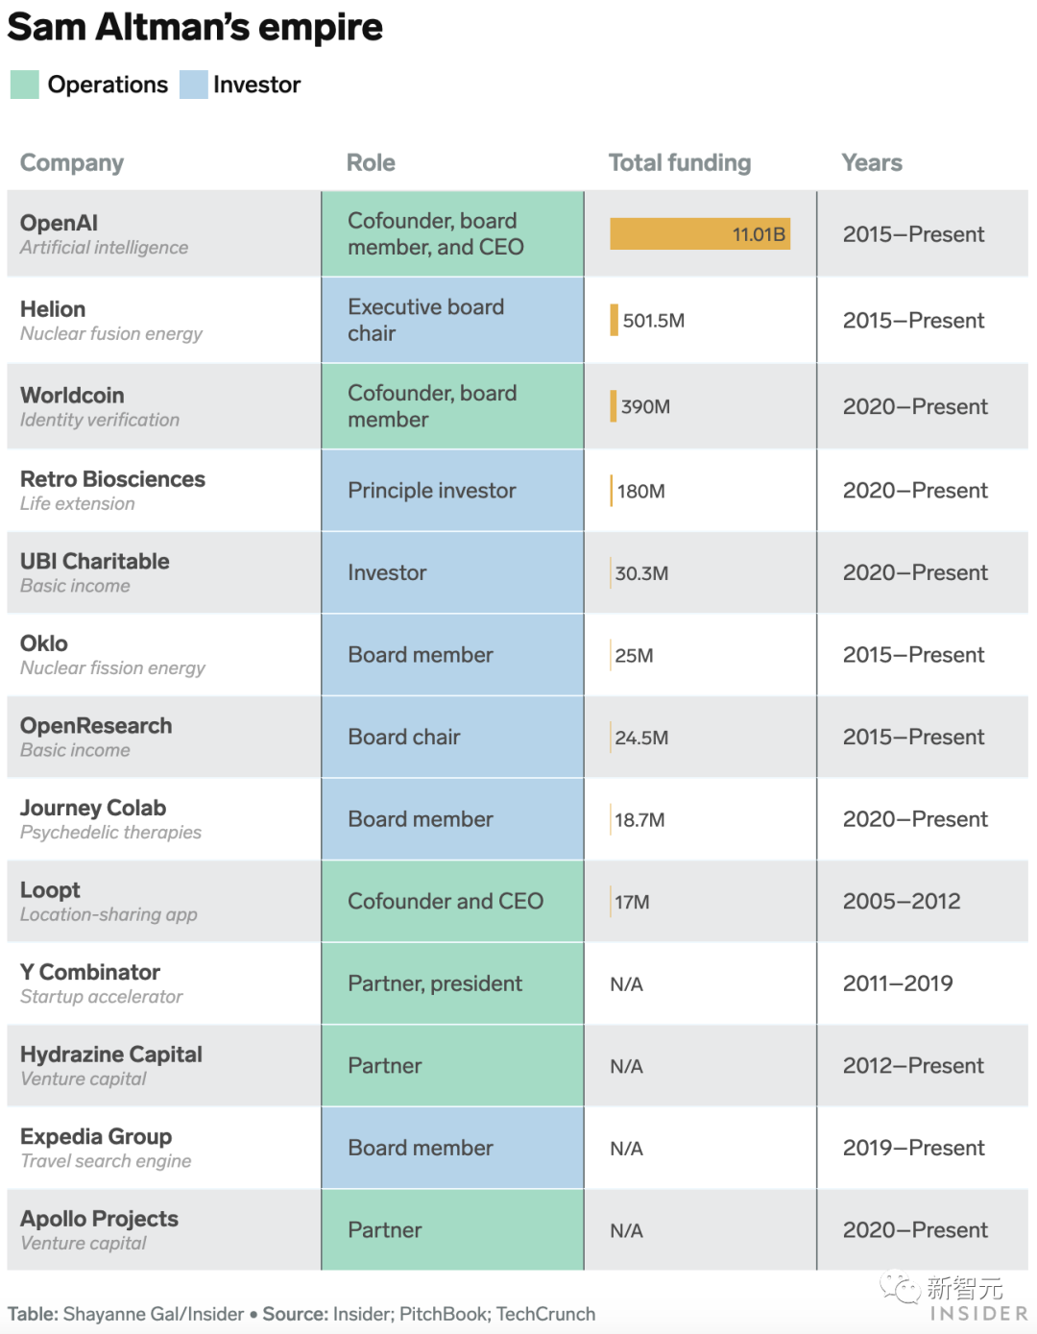The image size is (1037, 1334).
Task: Select the OpenAI company name
Action: coord(59,223)
